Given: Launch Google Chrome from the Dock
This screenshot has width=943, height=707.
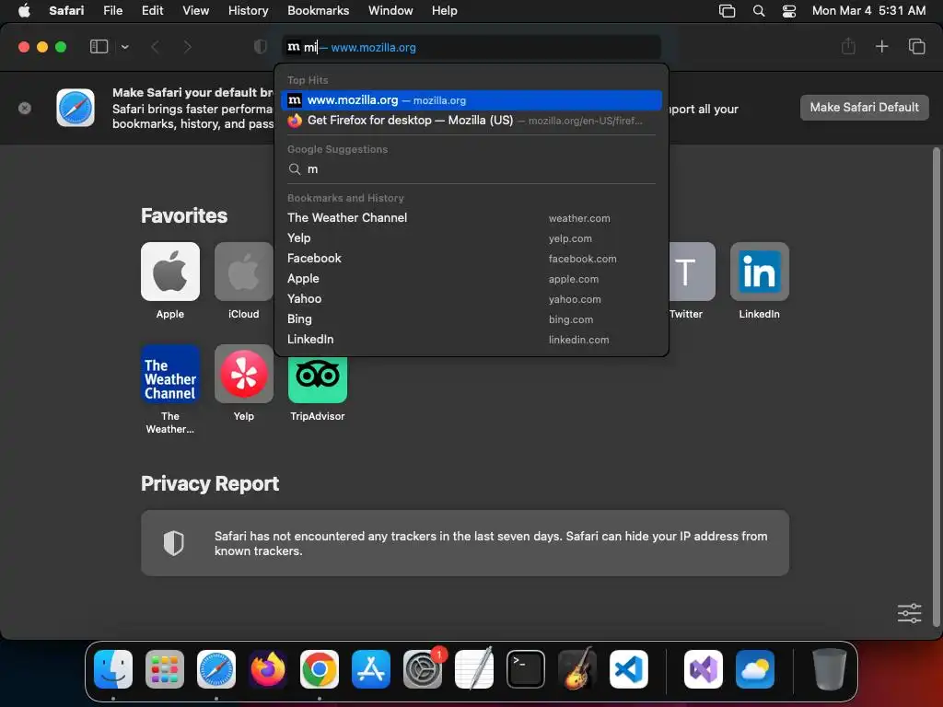Looking at the screenshot, I should click(320, 668).
